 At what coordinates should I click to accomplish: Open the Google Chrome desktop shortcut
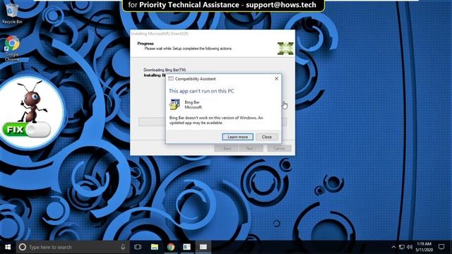pos(12,48)
